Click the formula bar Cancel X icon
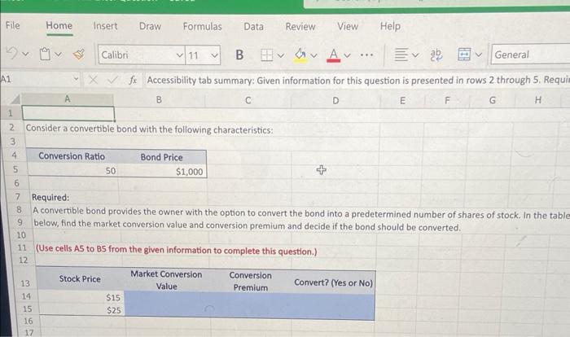The image size is (570, 337). click(x=93, y=80)
